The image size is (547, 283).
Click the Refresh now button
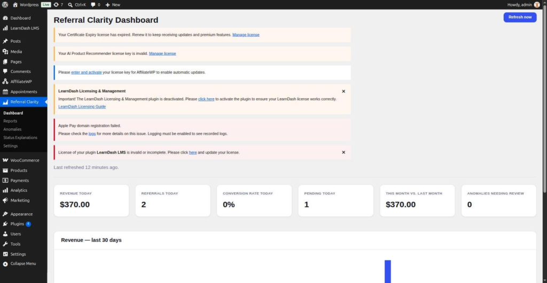pyautogui.click(x=520, y=17)
